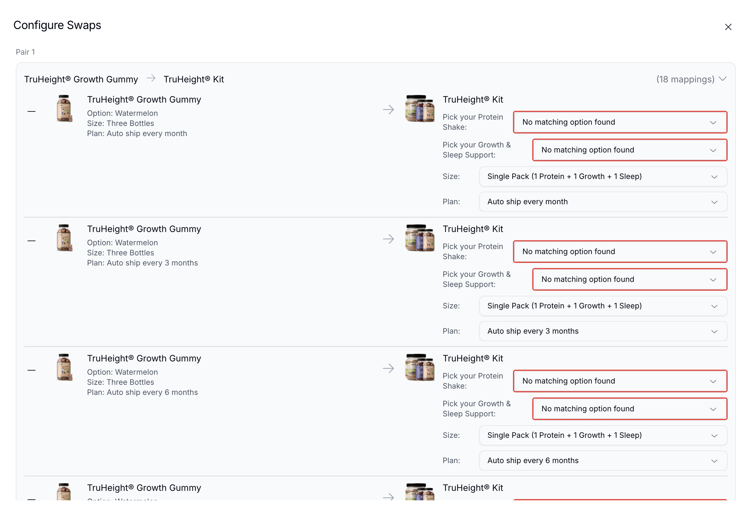This screenshot has width=751, height=512.
Task: Open Protein Shake dropdown for 6 months mapping
Action: (x=620, y=381)
